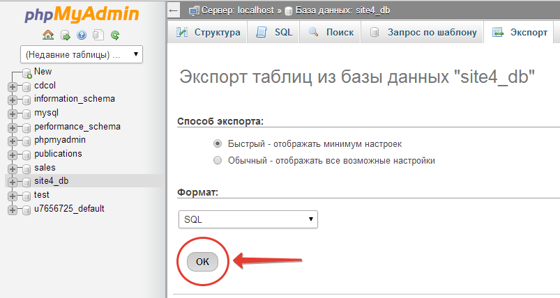Click the documentation pages icon in sidebar

pyautogui.click(x=98, y=35)
